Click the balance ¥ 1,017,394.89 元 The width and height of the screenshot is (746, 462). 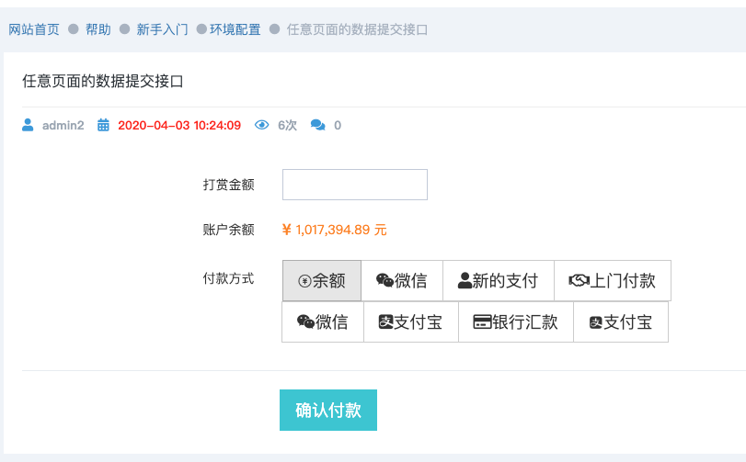point(334,230)
